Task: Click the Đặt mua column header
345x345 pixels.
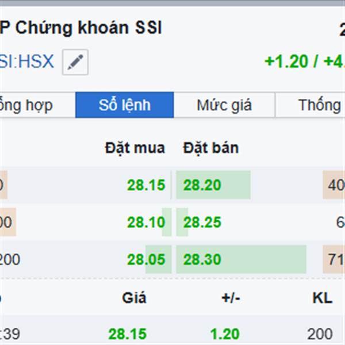Action: (x=135, y=148)
